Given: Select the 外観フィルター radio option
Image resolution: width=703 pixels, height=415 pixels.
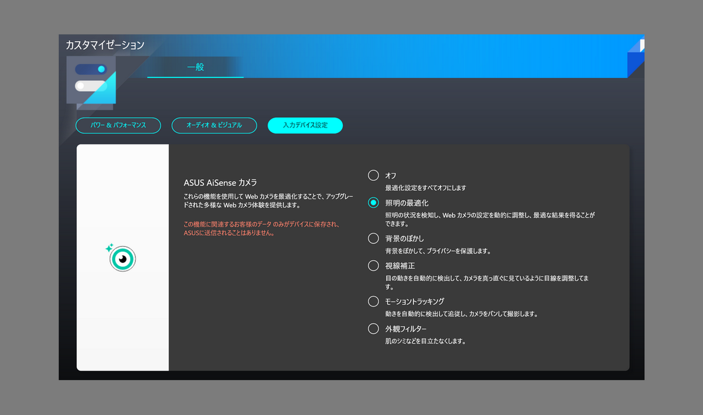Looking at the screenshot, I should (x=373, y=329).
